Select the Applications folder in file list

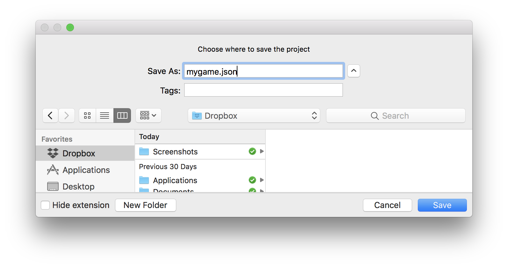point(175,180)
